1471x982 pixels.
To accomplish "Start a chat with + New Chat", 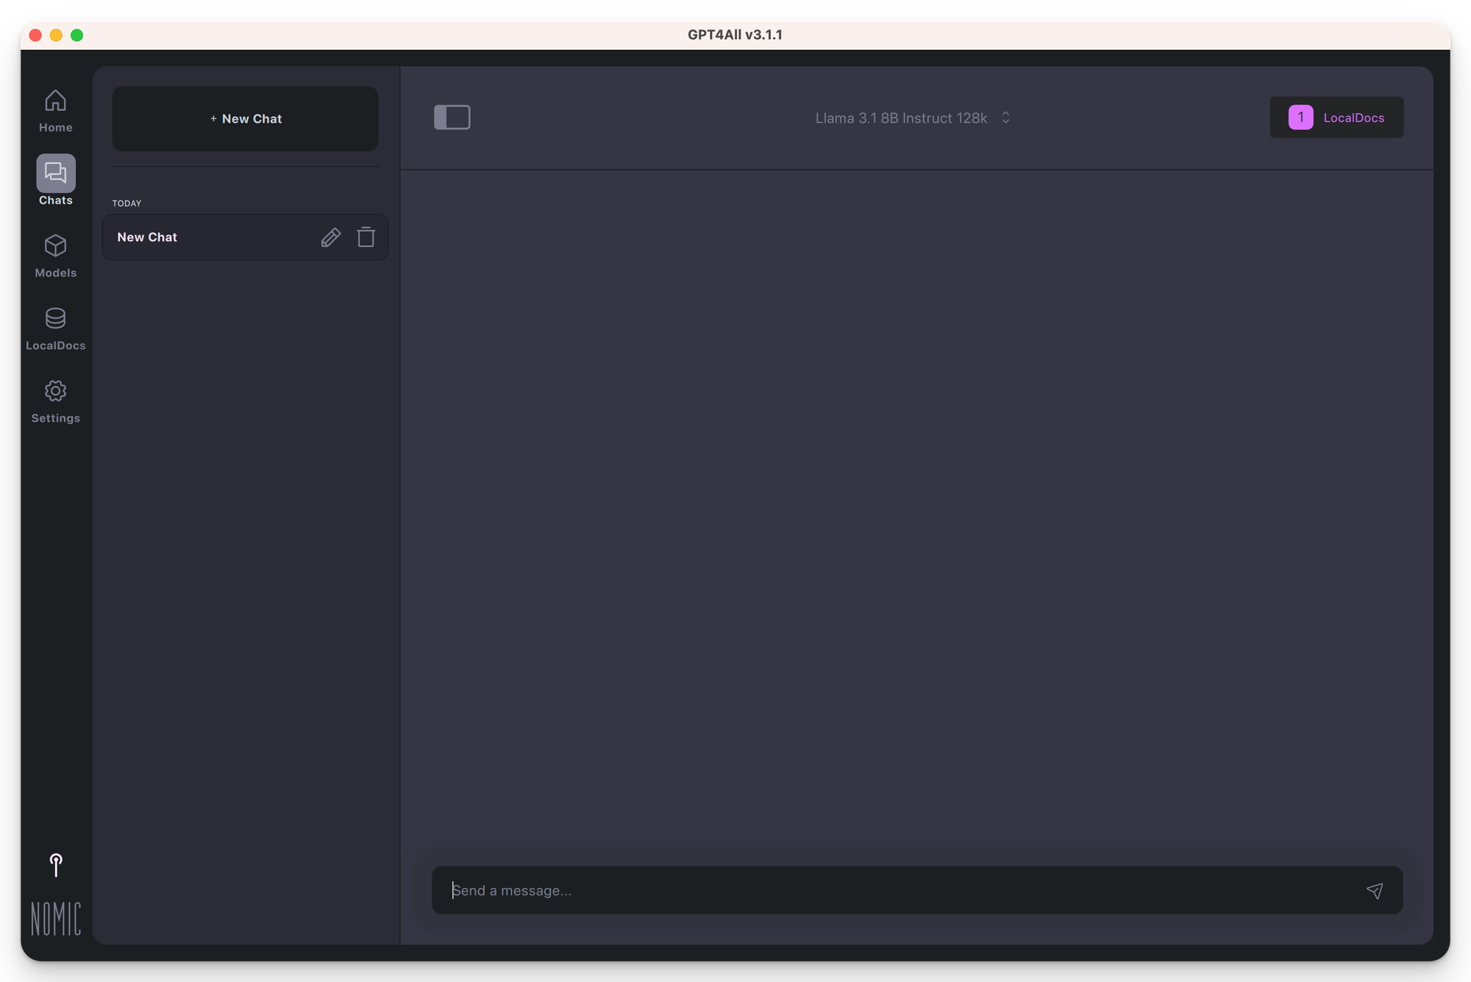I will (x=245, y=119).
